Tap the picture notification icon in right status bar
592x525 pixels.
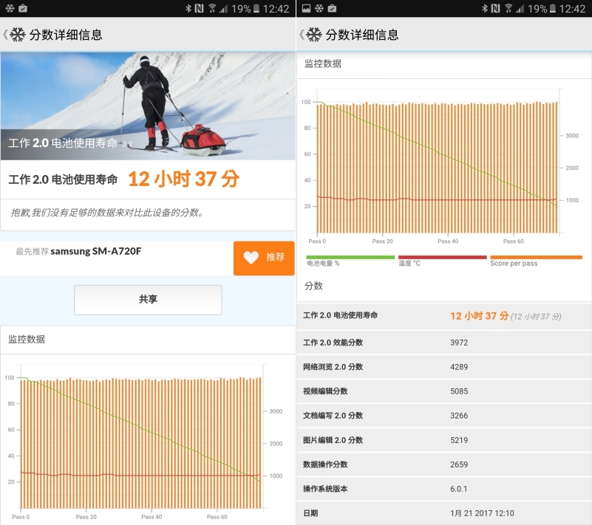pos(306,8)
